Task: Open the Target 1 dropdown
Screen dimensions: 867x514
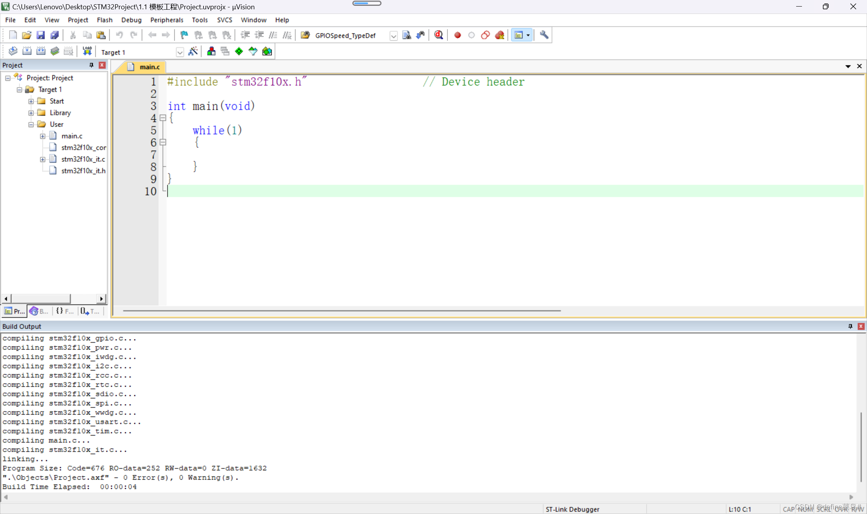Action: tap(180, 52)
